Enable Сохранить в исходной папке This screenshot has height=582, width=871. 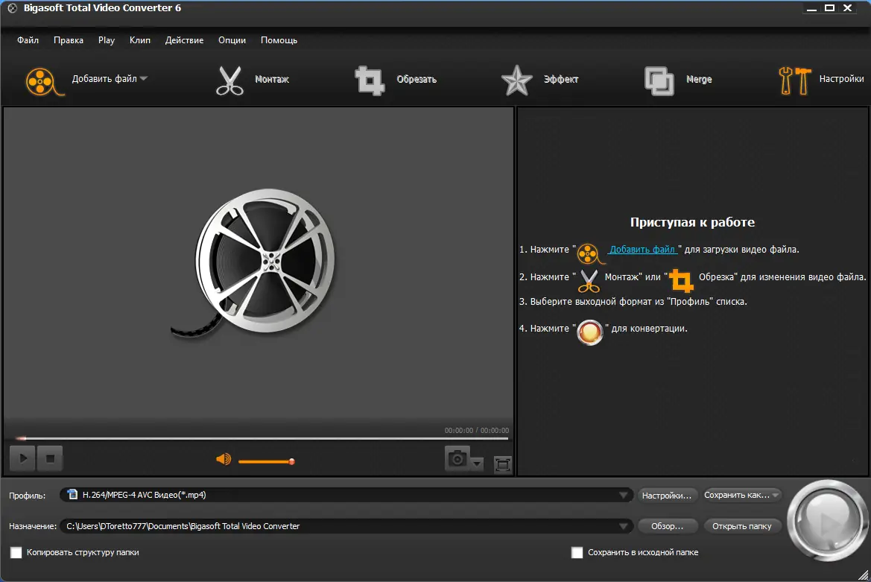[x=577, y=552]
